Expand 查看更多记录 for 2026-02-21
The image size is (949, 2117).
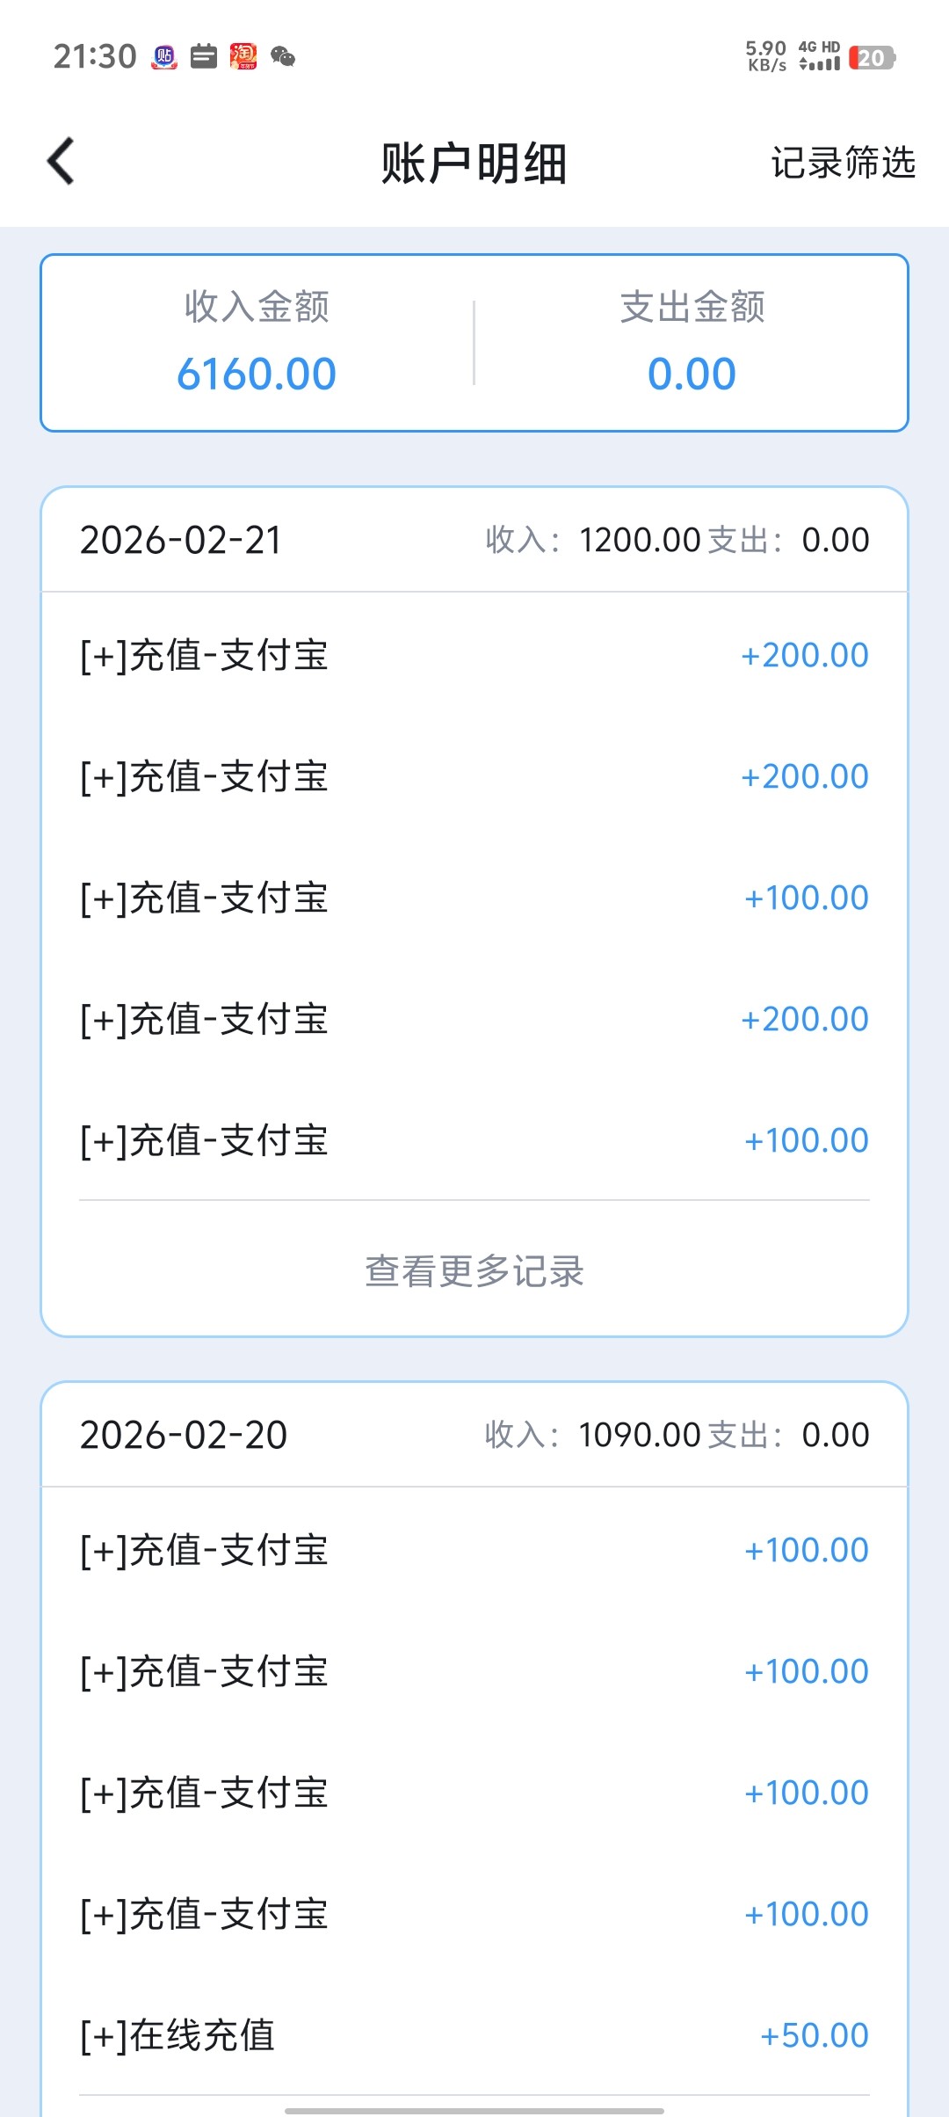474,1271
